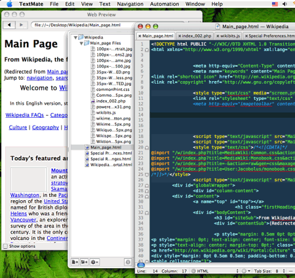Image resolution: width=295 pixels, height=278 pixels.
Task: Click the US flag input menu icon
Action: (x=275, y=4)
